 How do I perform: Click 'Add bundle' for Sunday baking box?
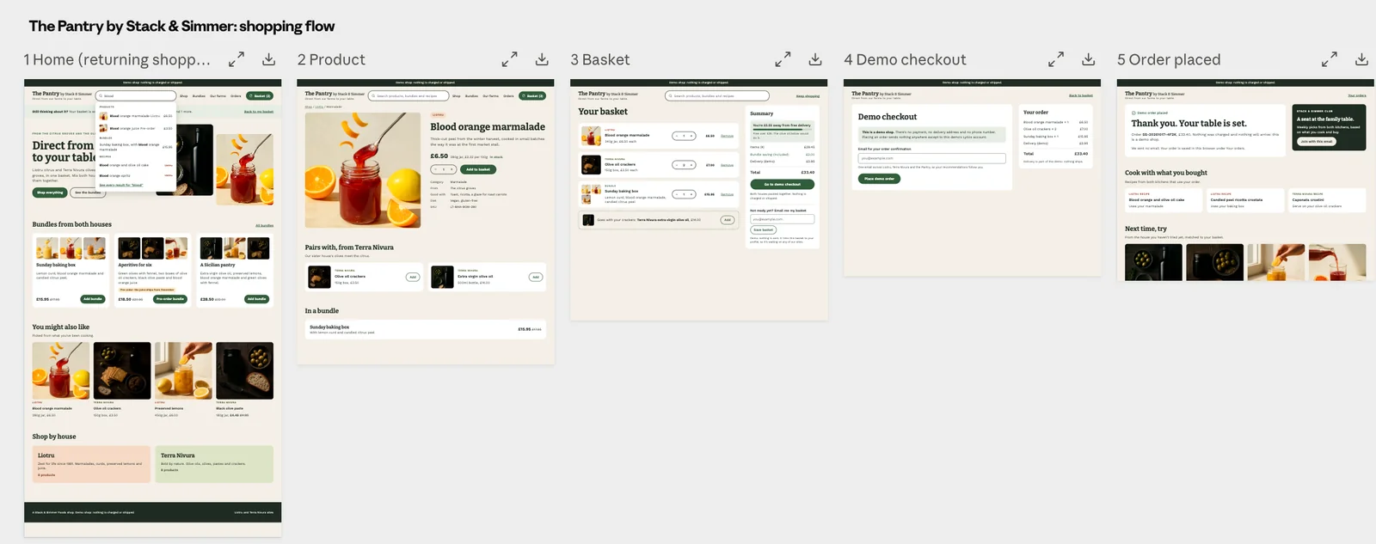(x=92, y=299)
